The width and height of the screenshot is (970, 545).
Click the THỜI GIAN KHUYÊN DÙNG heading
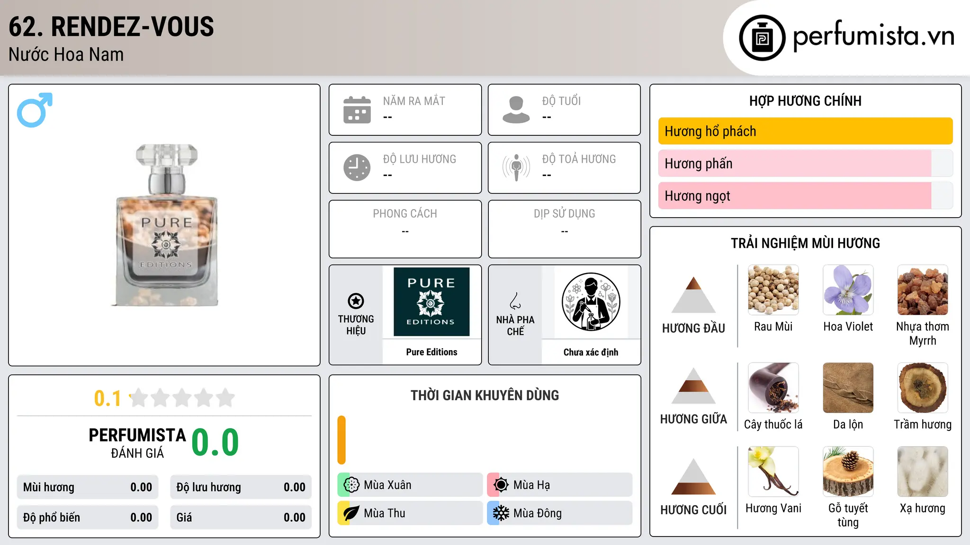click(x=485, y=395)
